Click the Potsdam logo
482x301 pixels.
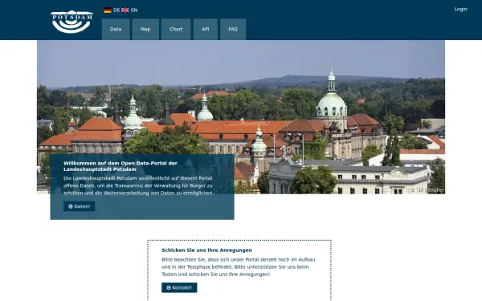(x=71, y=22)
